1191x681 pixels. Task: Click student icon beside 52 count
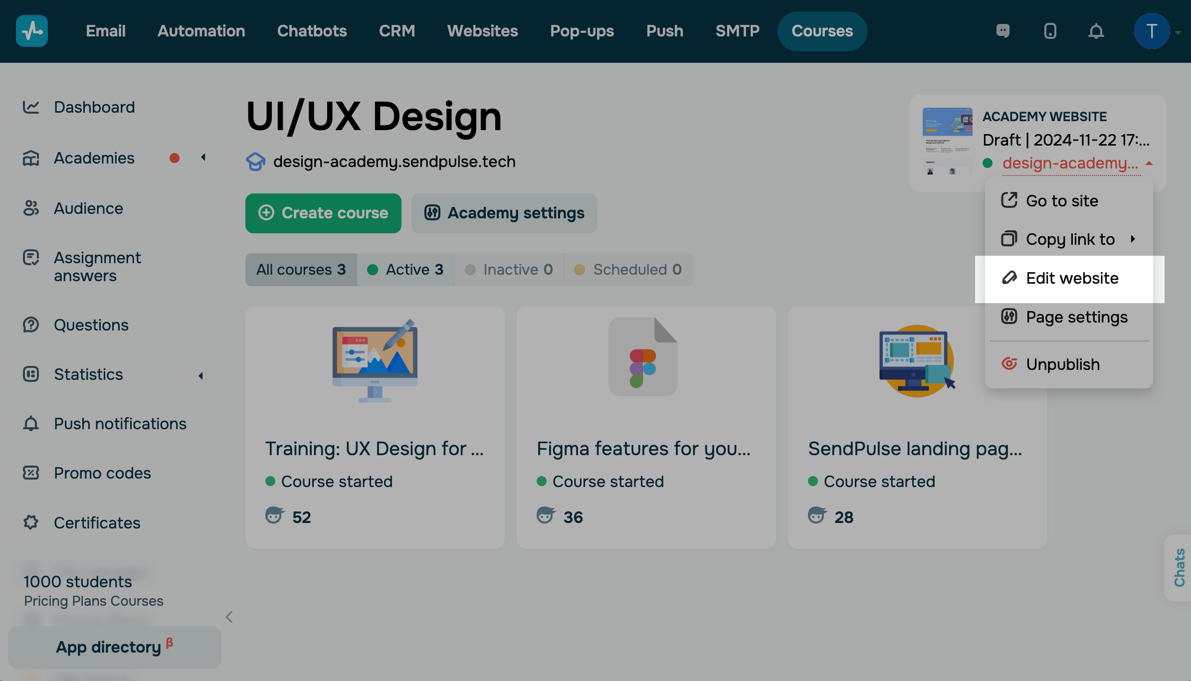click(x=274, y=515)
